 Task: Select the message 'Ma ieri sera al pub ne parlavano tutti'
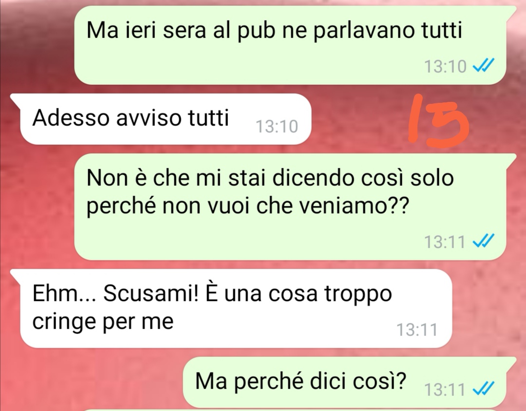(x=290, y=45)
